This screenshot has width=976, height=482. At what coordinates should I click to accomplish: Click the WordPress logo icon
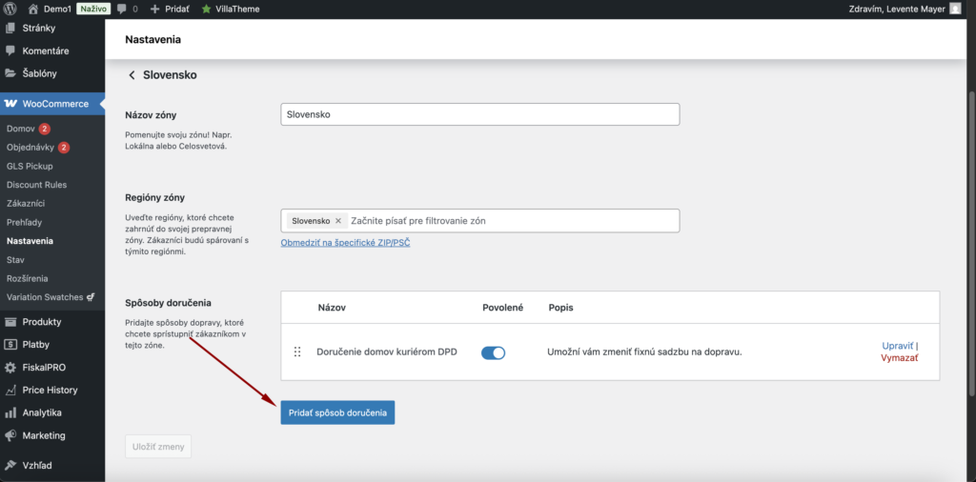pyautogui.click(x=10, y=9)
